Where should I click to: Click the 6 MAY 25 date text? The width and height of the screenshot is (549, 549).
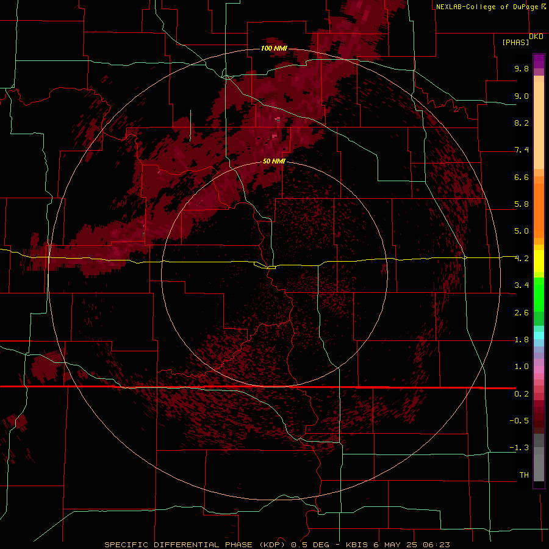(394, 545)
